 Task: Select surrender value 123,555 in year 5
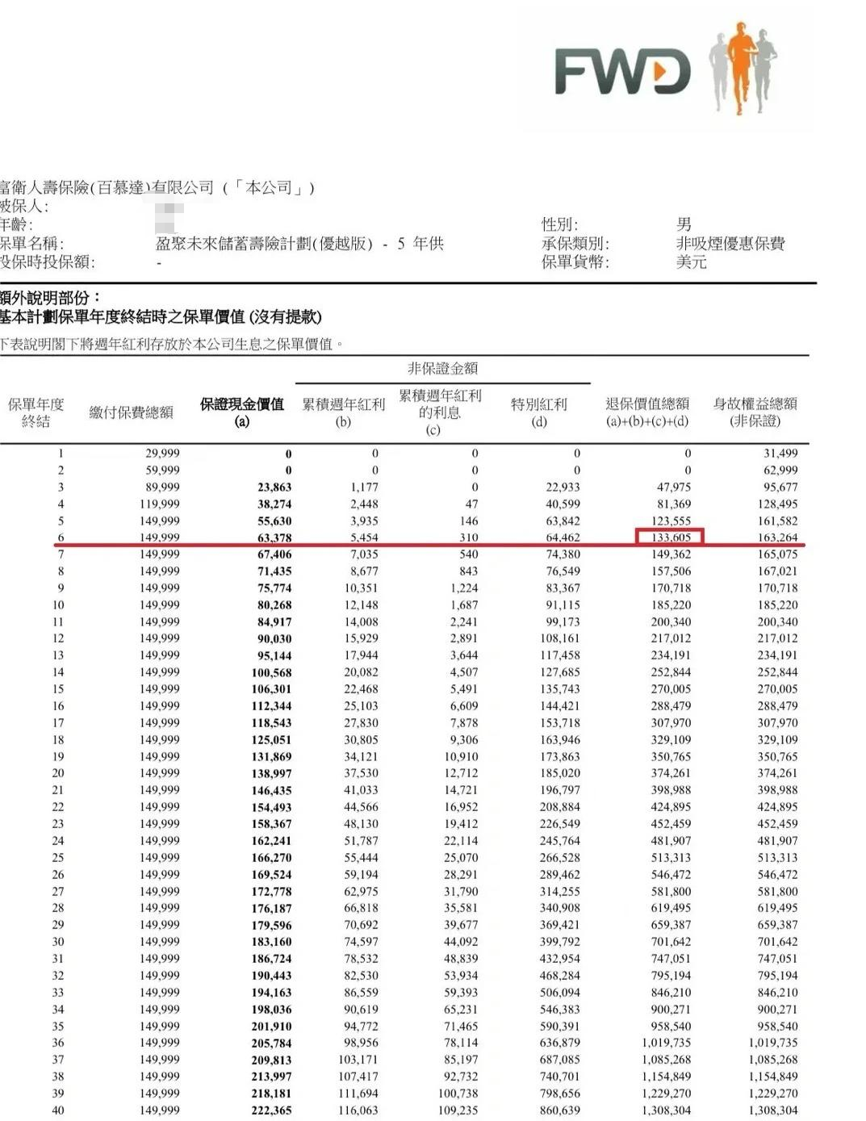(x=671, y=521)
